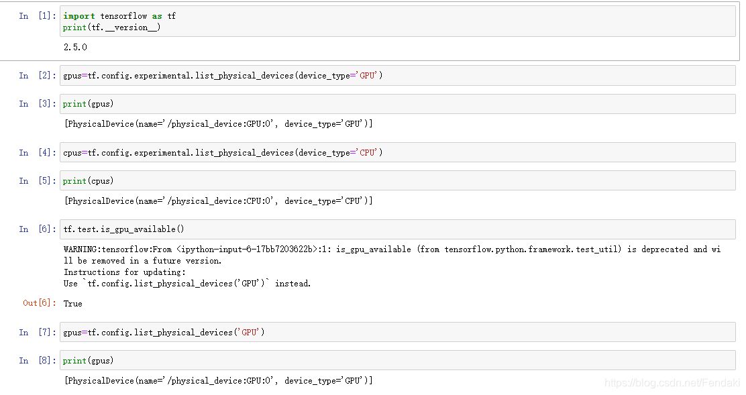This screenshot has height=395, width=746.
Task: Click code cell 1 importing tensorflow
Action: click(398, 21)
